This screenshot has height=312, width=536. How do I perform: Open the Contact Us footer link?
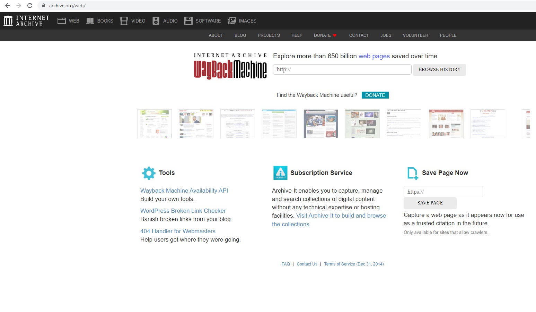[307, 264]
